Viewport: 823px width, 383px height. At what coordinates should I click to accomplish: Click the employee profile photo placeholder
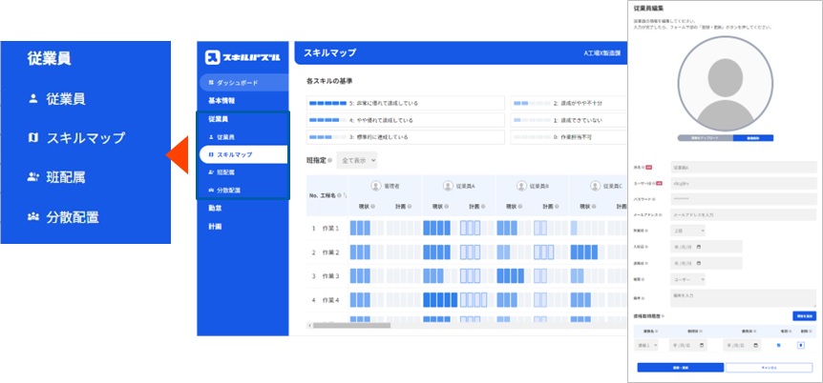pos(725,84)
